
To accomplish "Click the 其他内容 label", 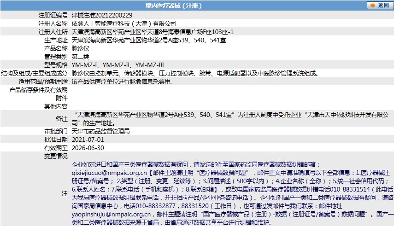I will [56, 106].
